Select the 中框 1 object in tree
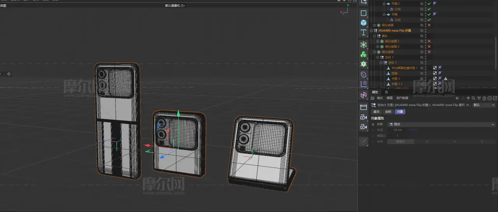Screen dimensions: 498x212 pyautogui.click(x=396, y=78)
